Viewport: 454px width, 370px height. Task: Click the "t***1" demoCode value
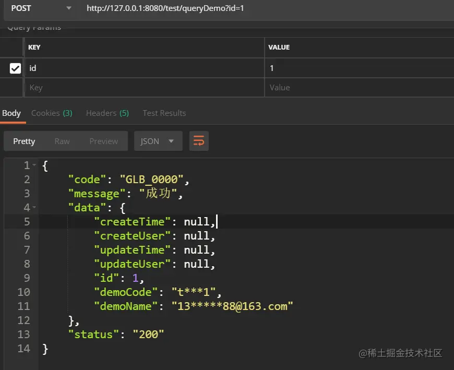tap(194, 292)
